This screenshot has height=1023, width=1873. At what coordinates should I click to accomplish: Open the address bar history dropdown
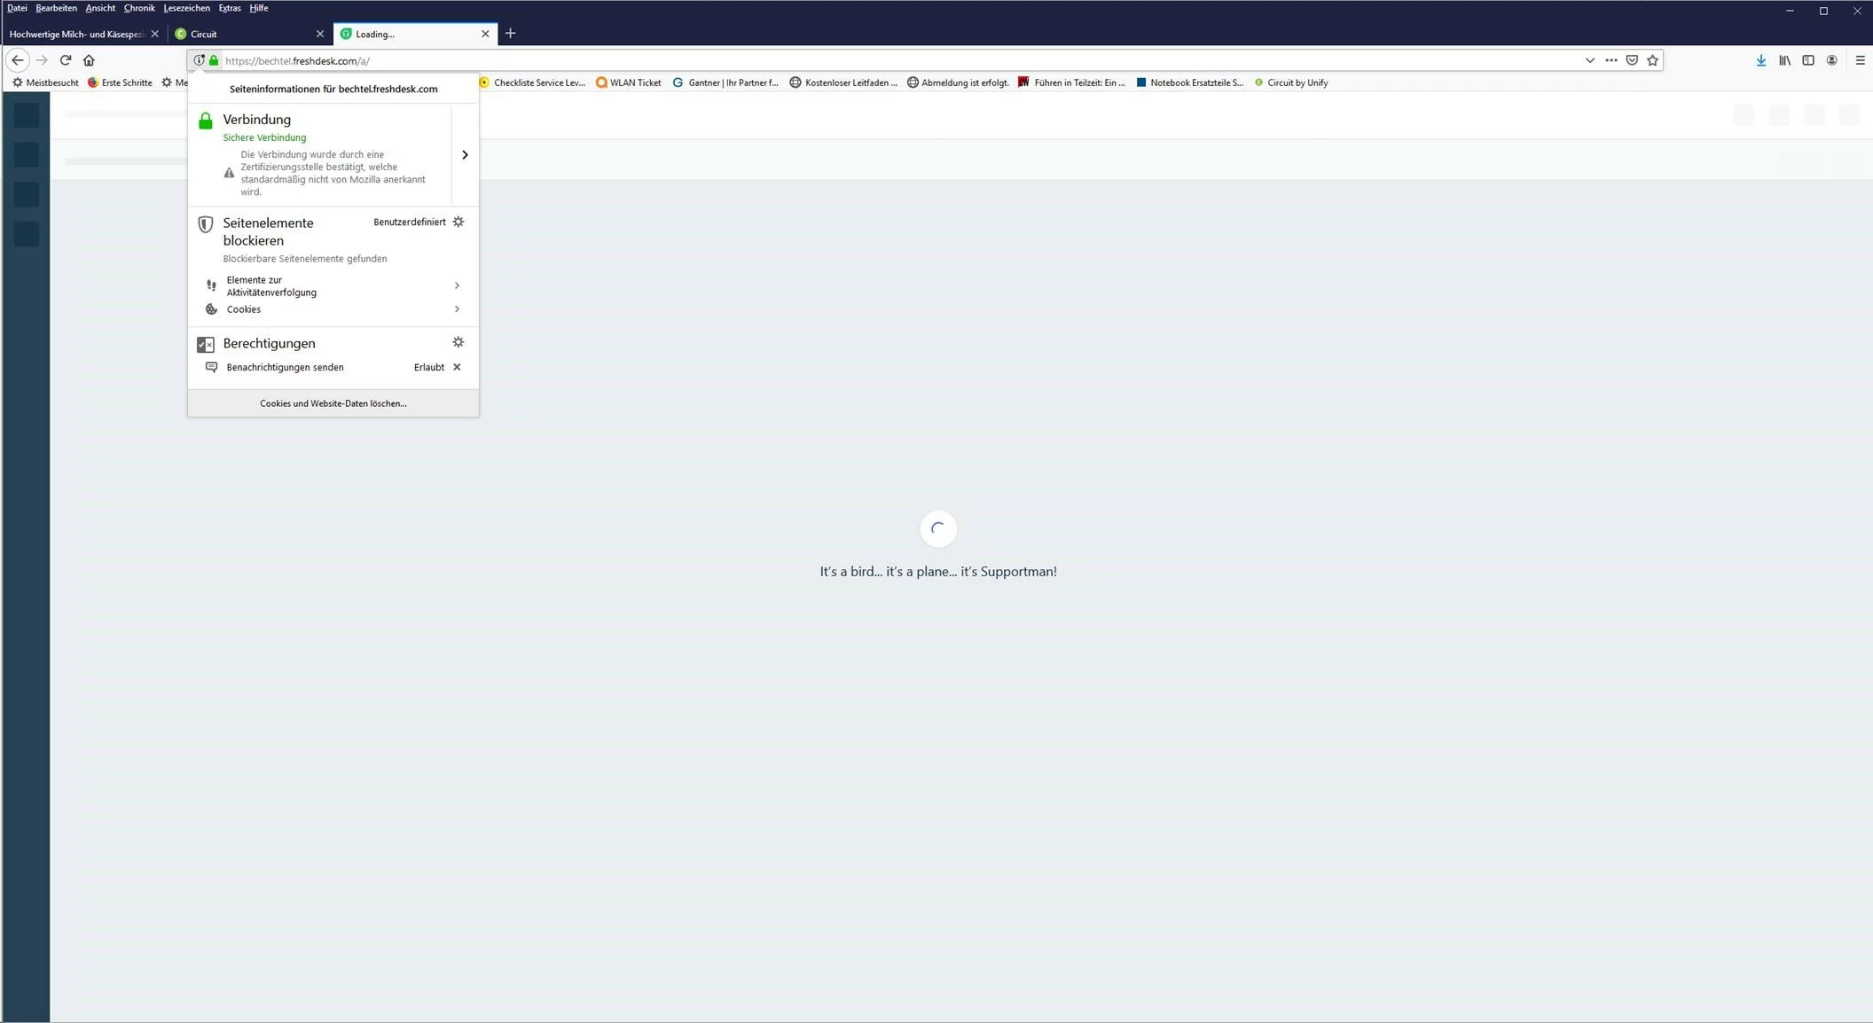(1590, 60)
